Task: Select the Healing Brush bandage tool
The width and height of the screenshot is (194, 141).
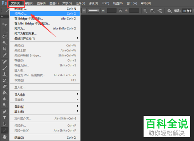Action: click(5, 62)
